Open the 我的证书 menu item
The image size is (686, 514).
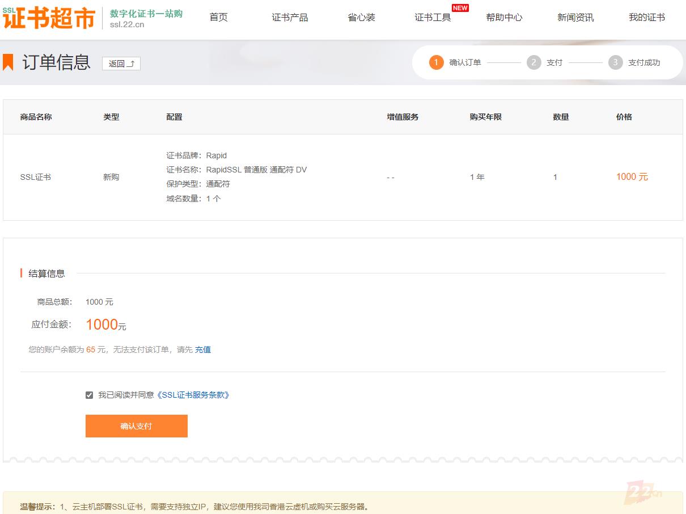tap(646, 18)
